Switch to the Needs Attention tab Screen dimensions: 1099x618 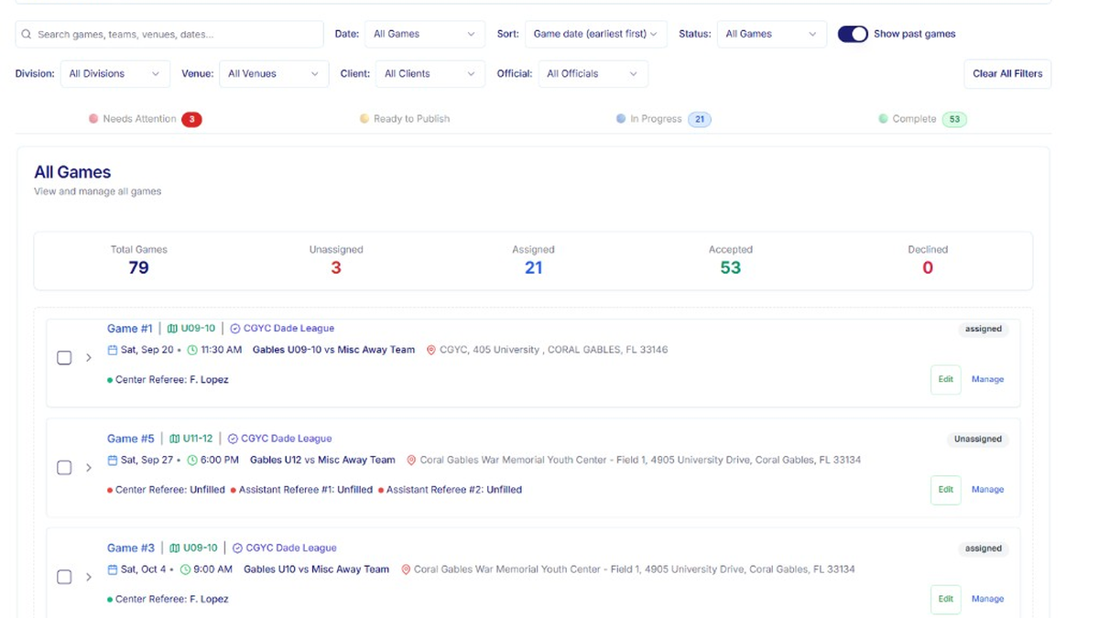pyautogui.click(x=145, y=119)
